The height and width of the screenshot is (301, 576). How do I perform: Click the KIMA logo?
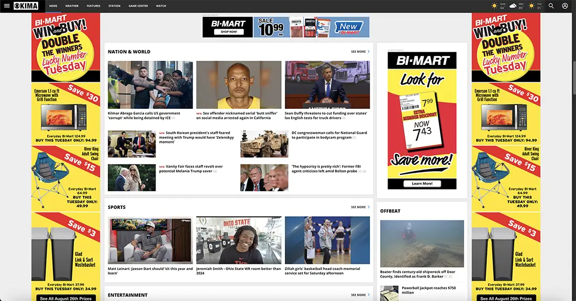26,6
